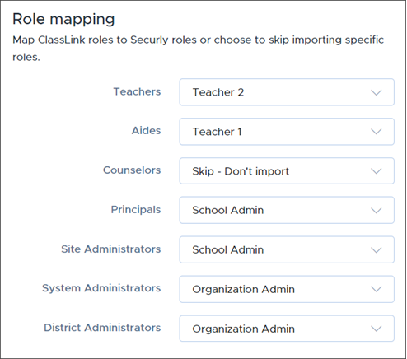The height and width of the screenshot is (359, 407).
Task: Open the dropdown showing Teacher 2
Action: [x=287, y=92]
